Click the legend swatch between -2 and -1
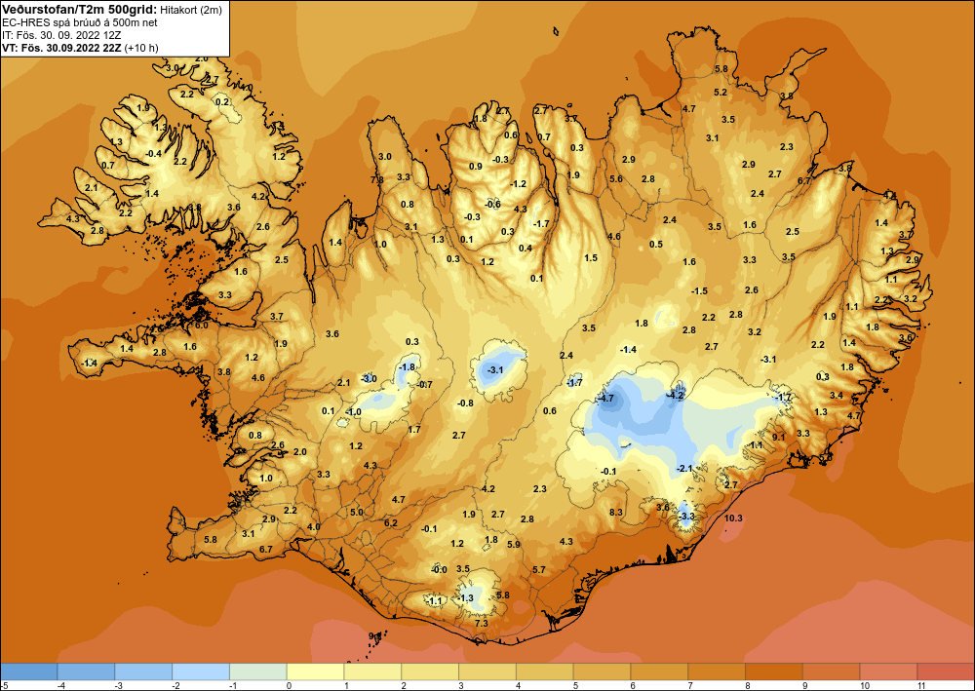975x691 pixels. pyautogui.click(x=201, y=672)
